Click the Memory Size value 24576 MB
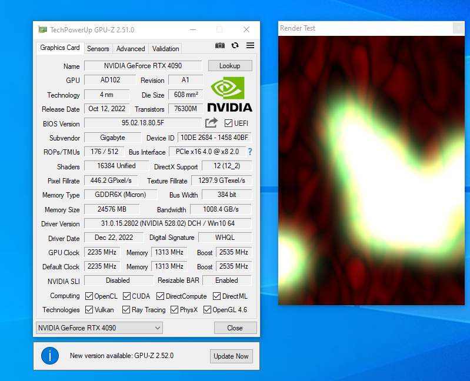This screenshot has height=381, width=470. (x=112, y=209)
